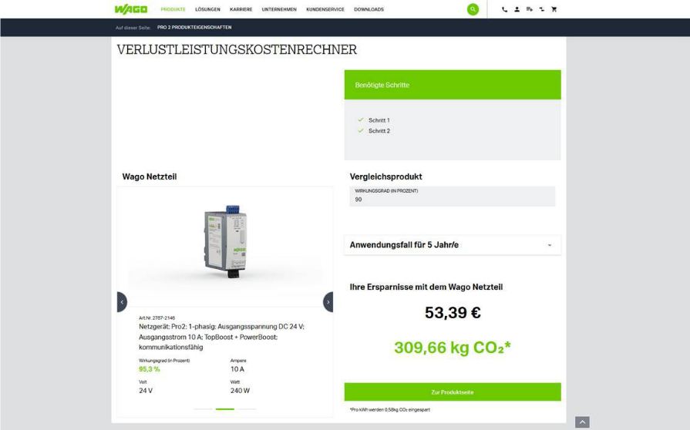The width and height of the screenshot is (690, 430).
Task: Click the 240 W value
Action: pyautogui.click(x=240, y=391)
